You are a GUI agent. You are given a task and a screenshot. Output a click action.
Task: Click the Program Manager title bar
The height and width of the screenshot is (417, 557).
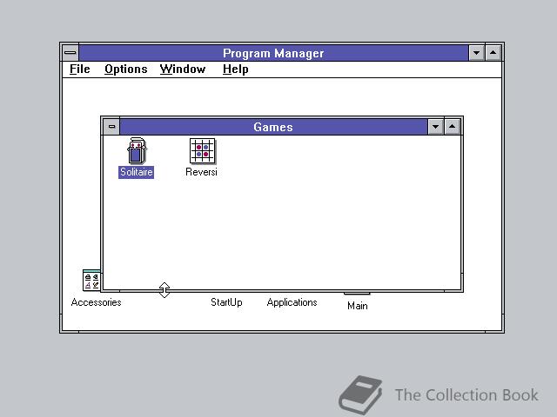[x=273, y=53]
